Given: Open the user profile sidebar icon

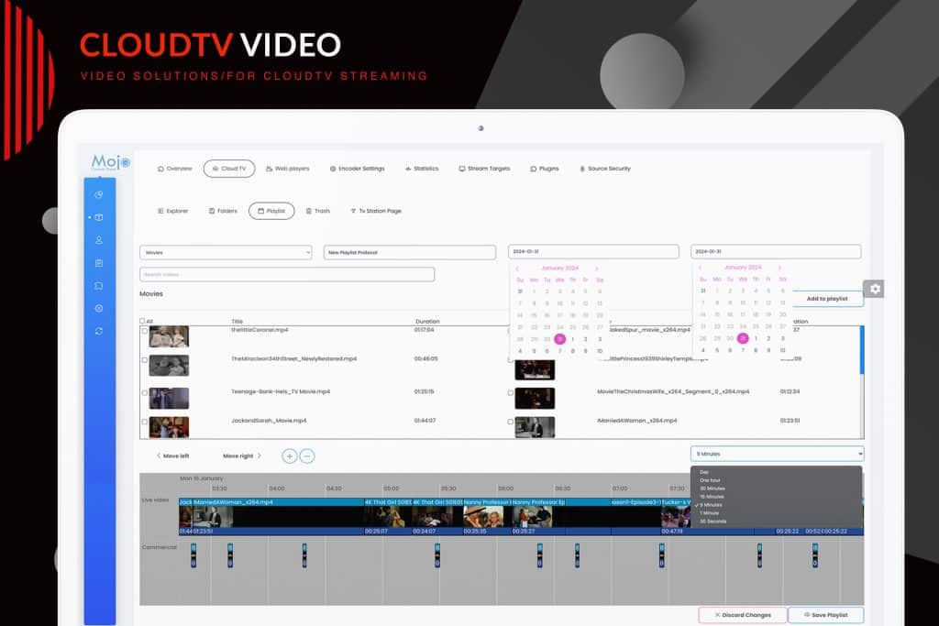Looking at the screenshot, I should 99,240.
